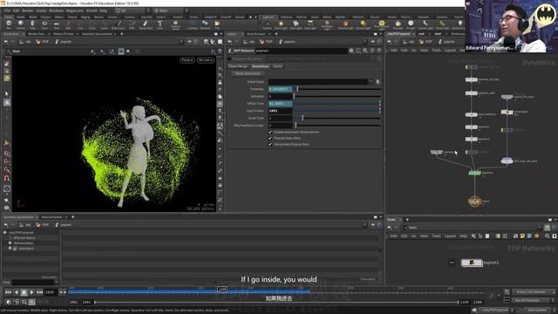Select the Font shelf tool

[x=160, y=24]
